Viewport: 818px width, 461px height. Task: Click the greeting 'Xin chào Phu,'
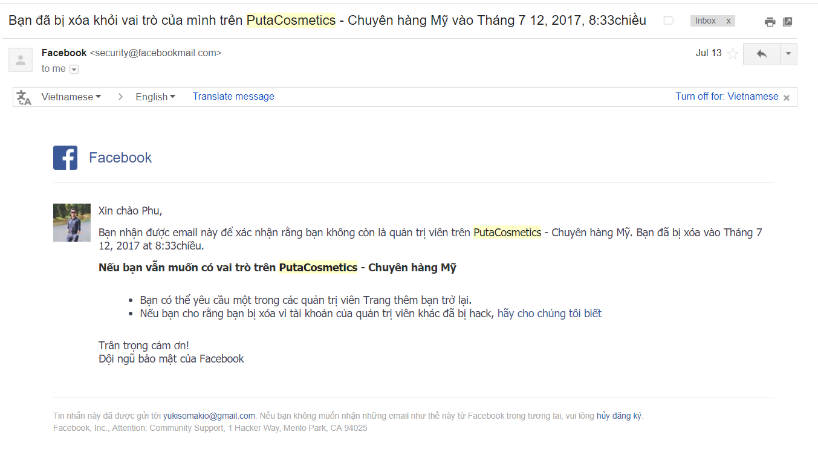click(131, 211)
